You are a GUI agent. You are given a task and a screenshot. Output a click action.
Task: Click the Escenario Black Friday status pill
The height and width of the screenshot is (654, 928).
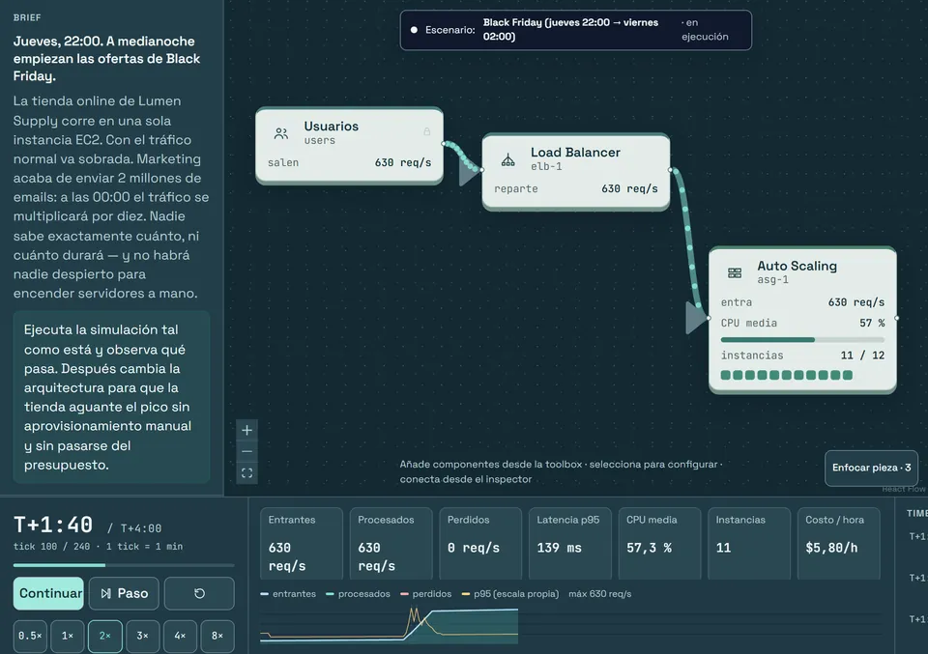click(x=576, y=30)
